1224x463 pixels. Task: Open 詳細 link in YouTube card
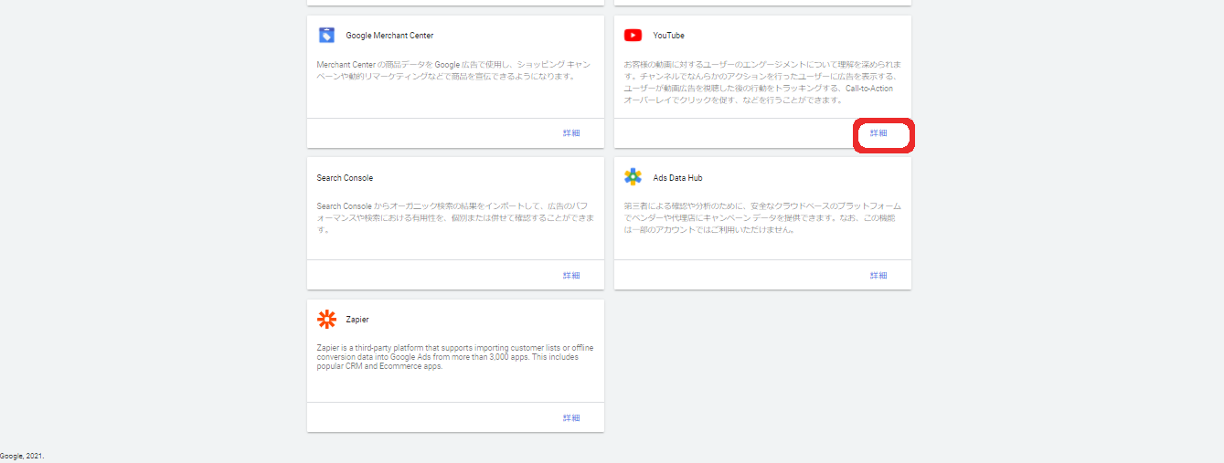[x=878, y=133]
